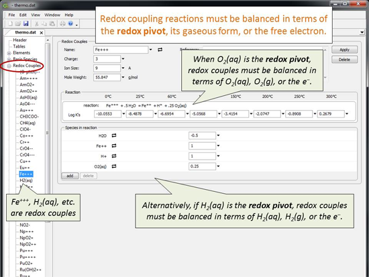Click the swap icon next to Name field
This screenshot has height=277, width=369.
click(160, 50)
